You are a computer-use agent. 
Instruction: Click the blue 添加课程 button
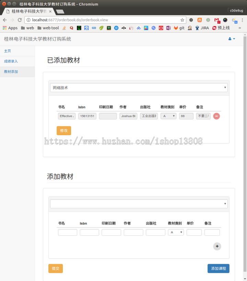click(219, 268)
